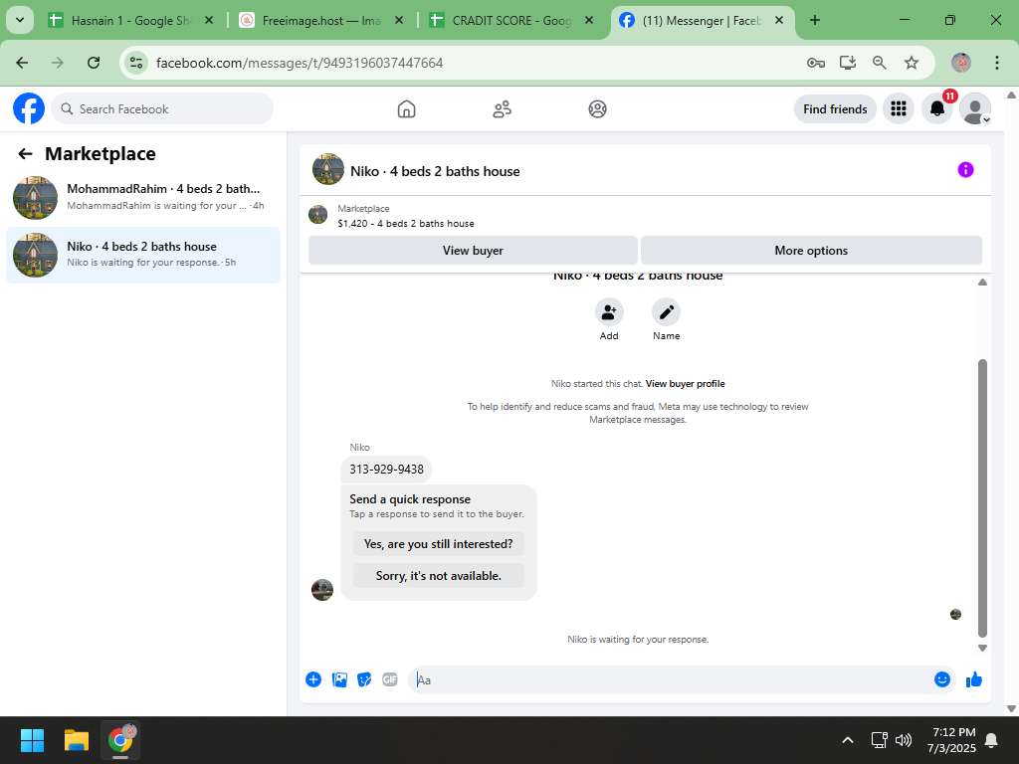Screen dimensions: 1019x764
Task: Send a thumbs-up like
Action: click(x=973, y=679)
